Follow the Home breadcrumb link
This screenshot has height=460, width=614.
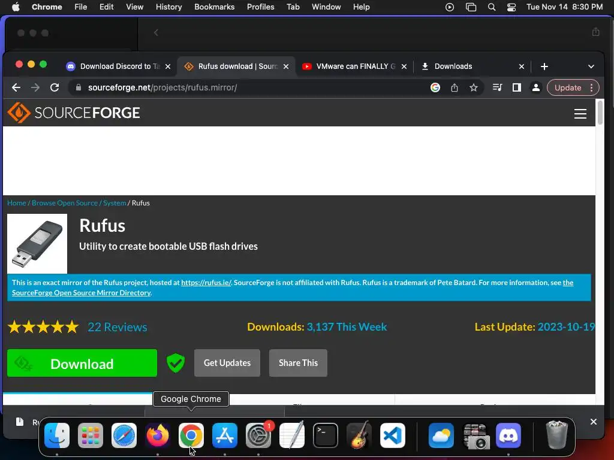(x=16, y=203)
